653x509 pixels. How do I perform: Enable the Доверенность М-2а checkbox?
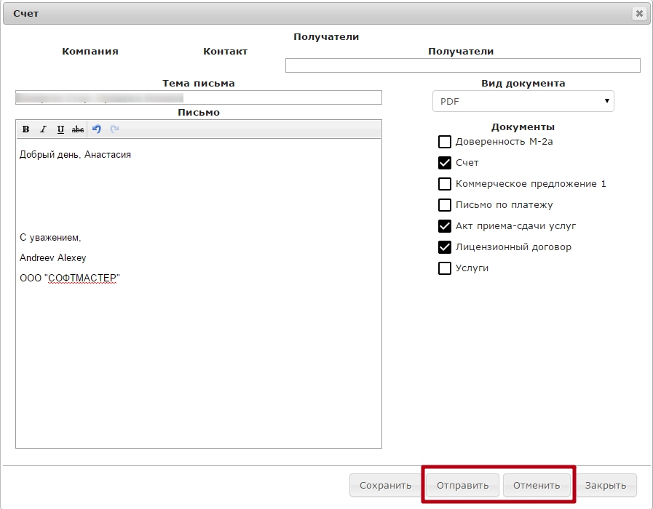tap(445, 142)
